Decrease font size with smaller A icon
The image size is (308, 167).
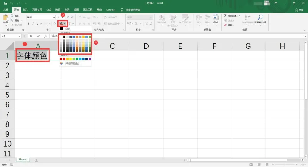72,17
